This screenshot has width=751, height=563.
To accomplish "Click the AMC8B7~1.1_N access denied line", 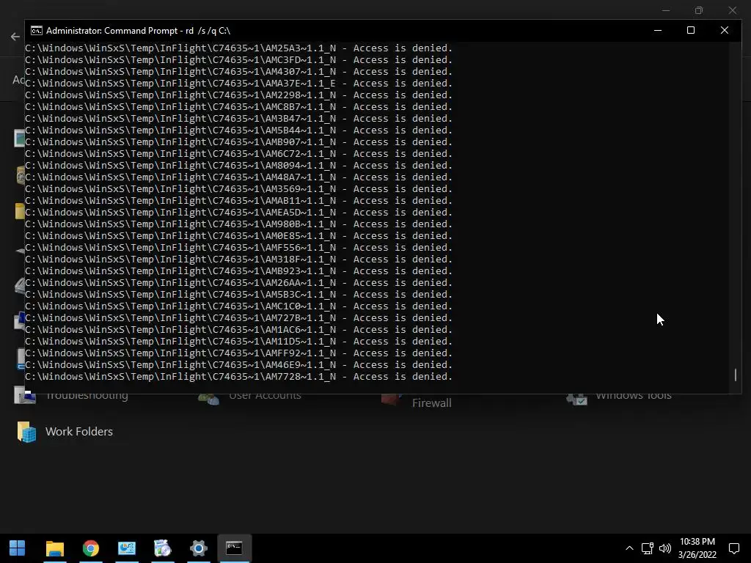I will coord(238,107).
